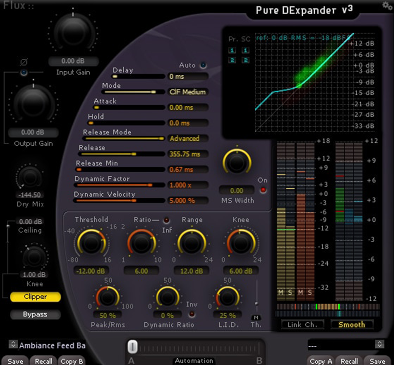This screenshot has width=394, height=365.
Task: Click the Copy A button
Action: click(x=320, y=361)
